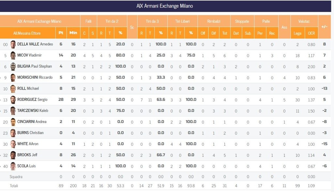The width and height of the screenshot is (334, 192).
Task: Open DELLA VALLE Amedeo player link
Action: click(33, 44)
